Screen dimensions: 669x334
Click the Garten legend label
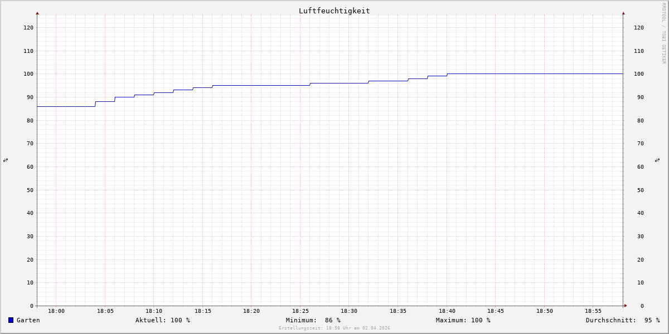28,320
